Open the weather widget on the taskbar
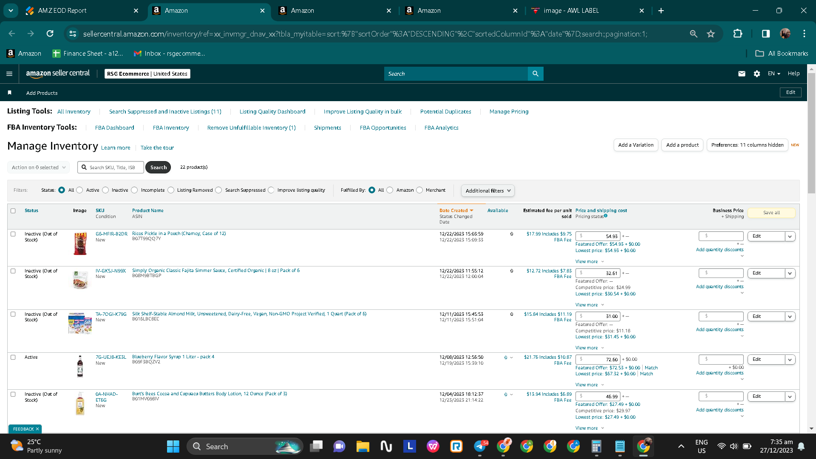 37,446
